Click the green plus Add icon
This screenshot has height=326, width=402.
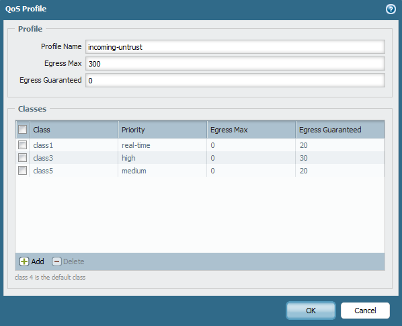24,261
